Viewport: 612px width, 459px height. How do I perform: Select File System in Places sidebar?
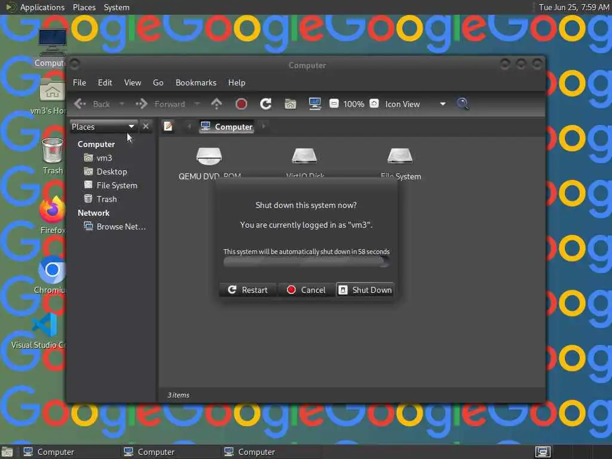(x=111, y=185)
